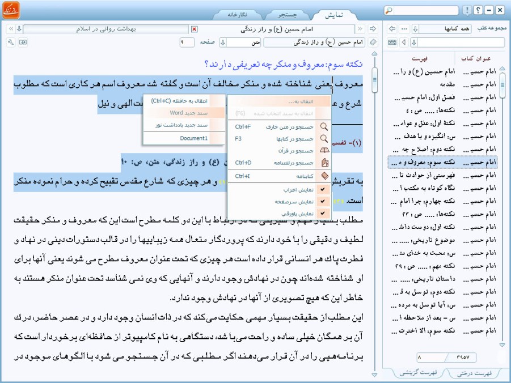Click the main text scrollbar down arrow
This screenshot has height=383, width=511.
pos(374,375)
